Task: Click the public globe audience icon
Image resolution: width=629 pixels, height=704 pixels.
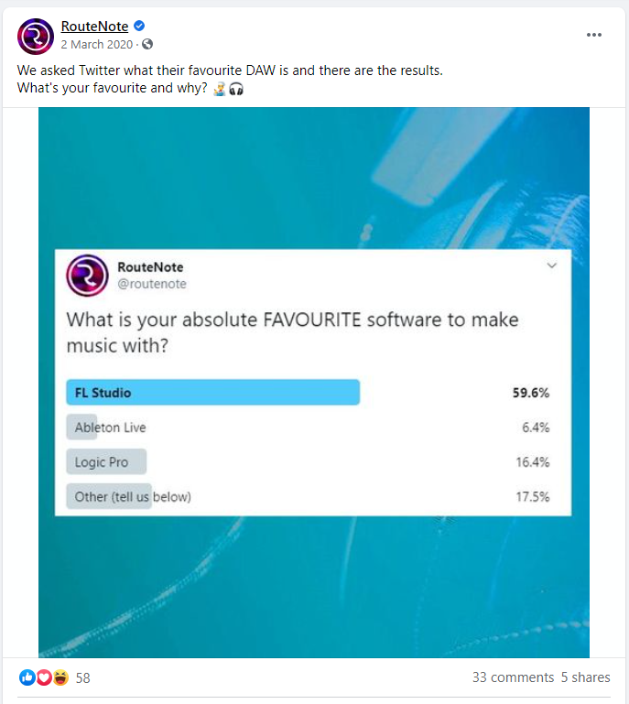Action: pyautogui.click(x=147, y=44)
